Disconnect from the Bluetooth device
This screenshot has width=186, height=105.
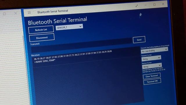tap(42, 38)
